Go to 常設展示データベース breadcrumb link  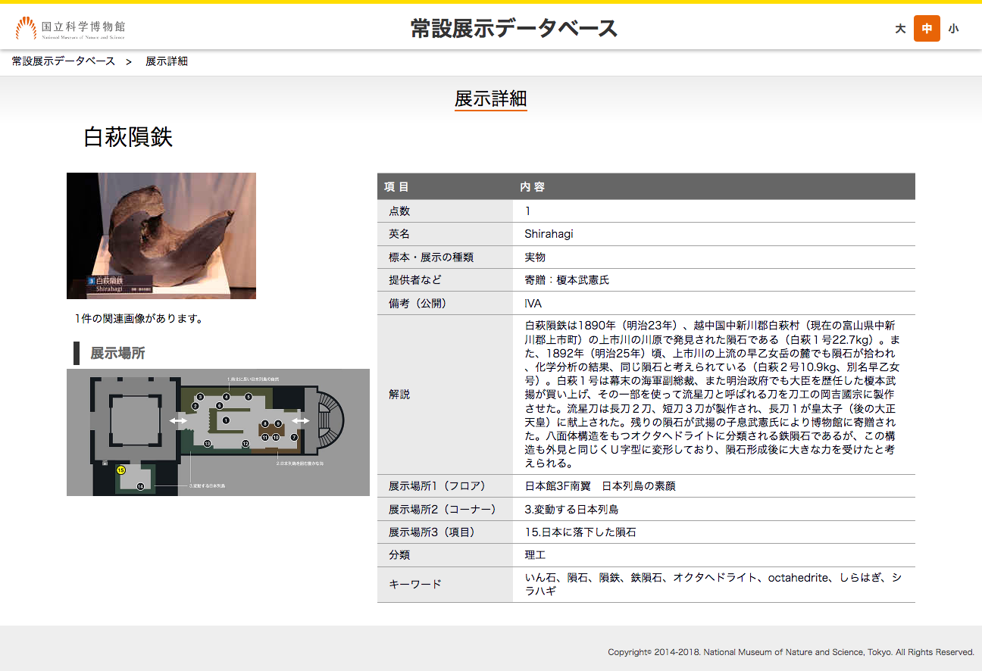[64, 61]
